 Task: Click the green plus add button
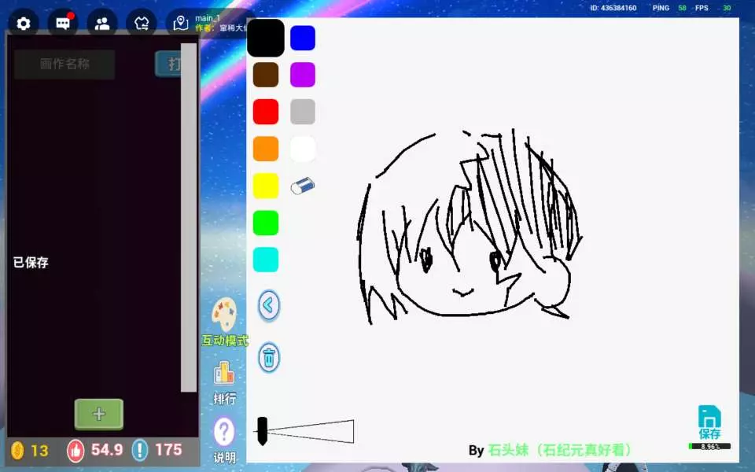[99, 415]
